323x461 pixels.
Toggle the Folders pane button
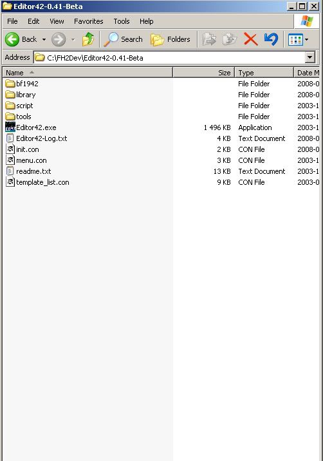[170, 39]
